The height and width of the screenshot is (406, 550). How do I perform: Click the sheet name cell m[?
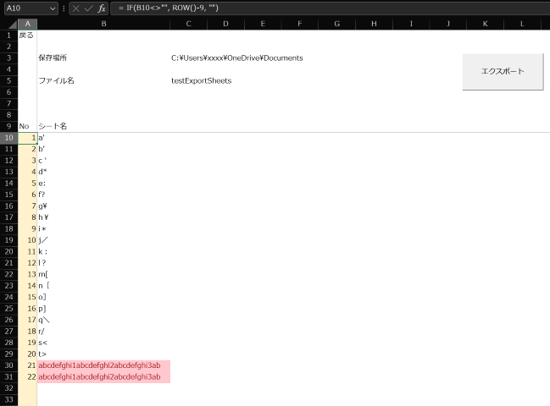[x=103, y=274]
